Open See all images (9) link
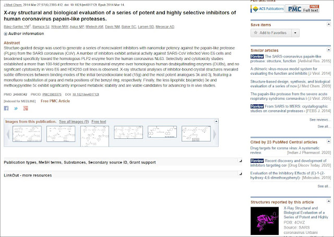This screenshot has height=237, width=334. coord(74,122)
